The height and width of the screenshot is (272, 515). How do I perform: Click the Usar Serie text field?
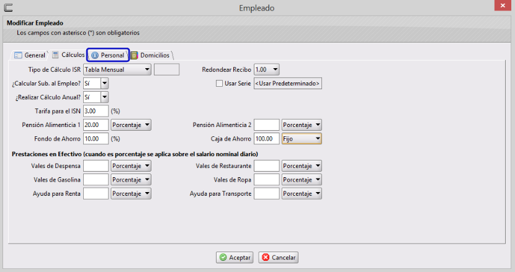point(288,84)
